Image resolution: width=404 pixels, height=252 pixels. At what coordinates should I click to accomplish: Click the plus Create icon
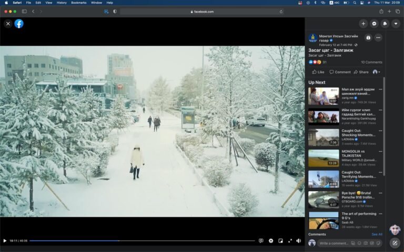point(363,24)
